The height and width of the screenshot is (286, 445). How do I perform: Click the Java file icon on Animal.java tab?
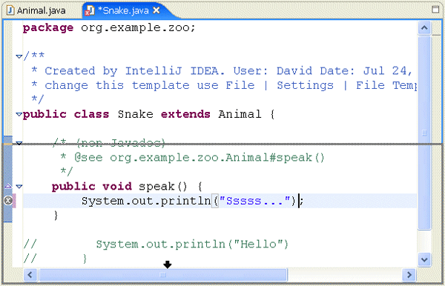click(x=10, y=10)
